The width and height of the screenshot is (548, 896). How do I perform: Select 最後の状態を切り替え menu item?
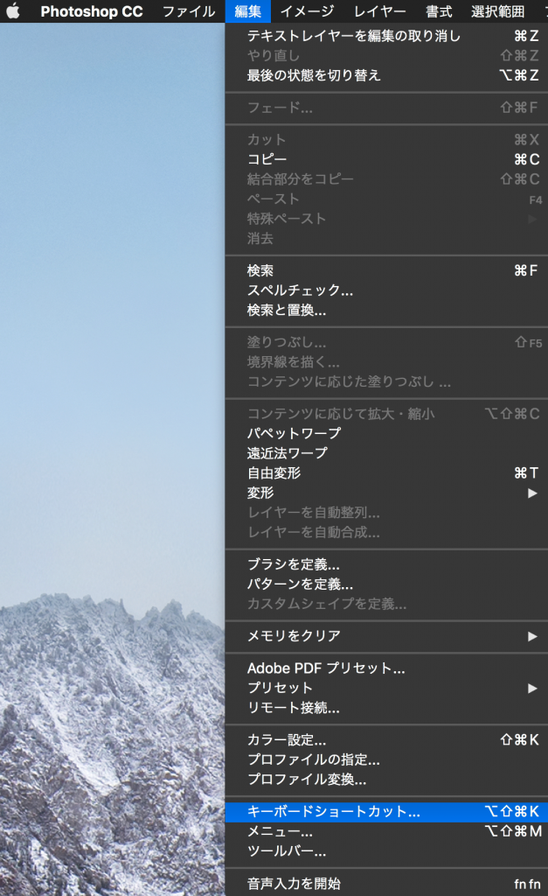[x=314, y=75]
